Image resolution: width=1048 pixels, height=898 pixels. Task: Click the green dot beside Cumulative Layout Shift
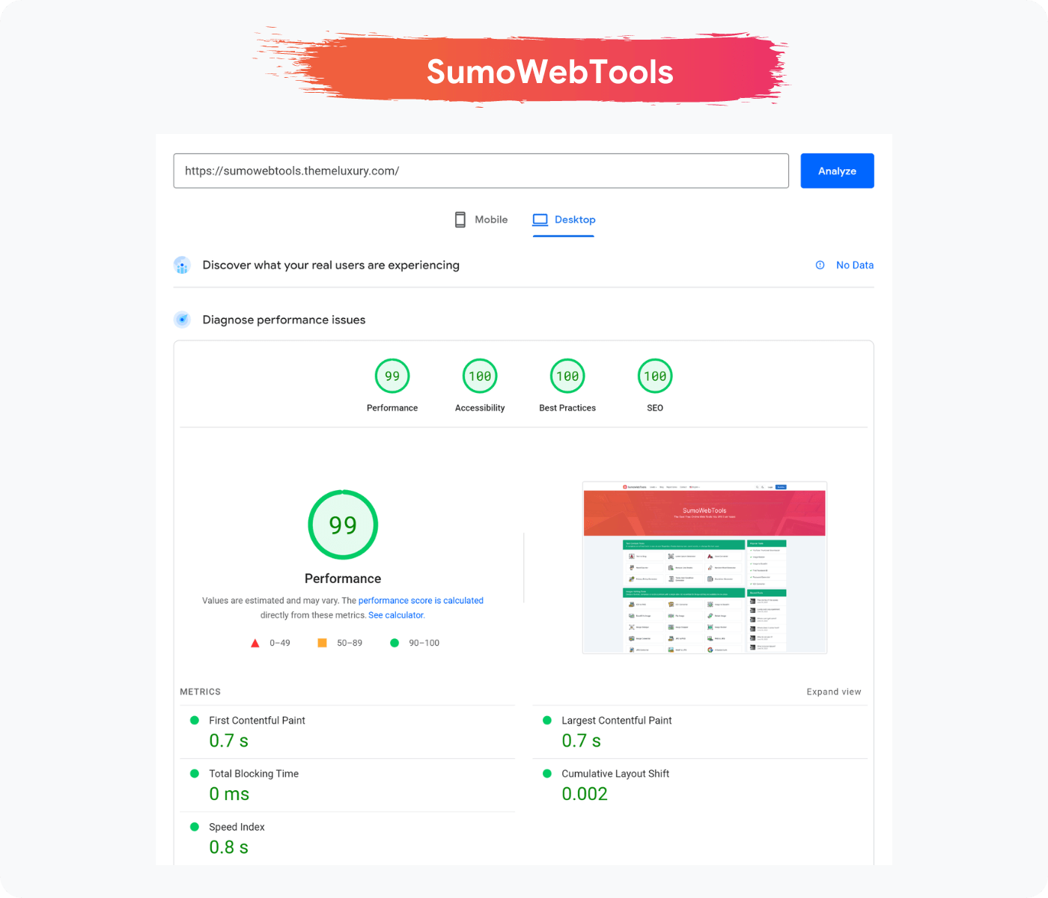pyautogui.click(x=547, y=774)
